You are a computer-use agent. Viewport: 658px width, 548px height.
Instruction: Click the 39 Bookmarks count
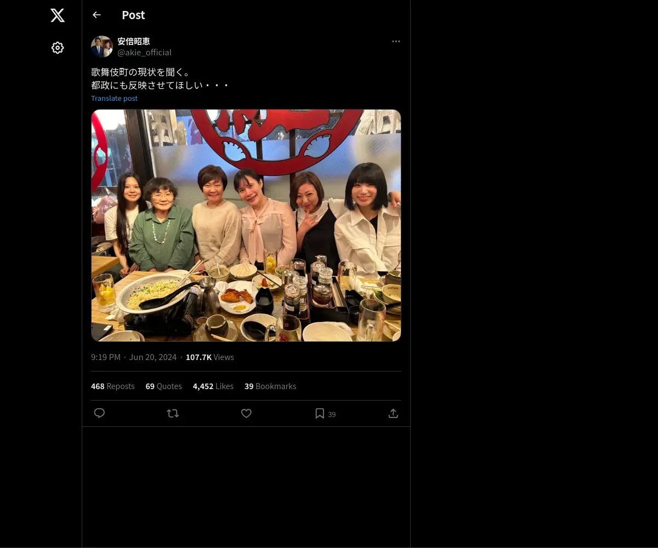click(270, 386)
